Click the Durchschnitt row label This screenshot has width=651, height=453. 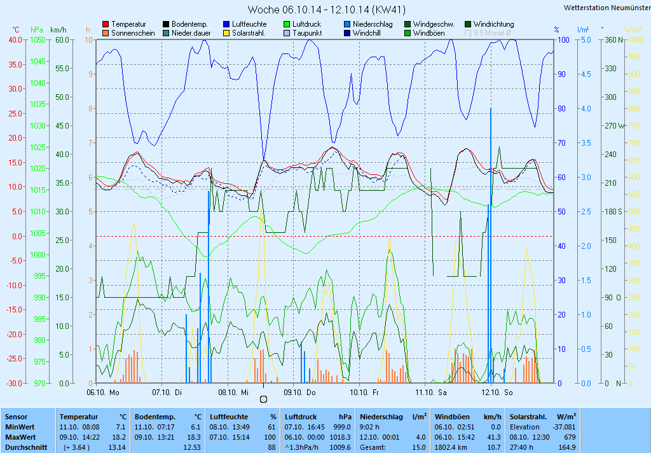coord(25,448)
